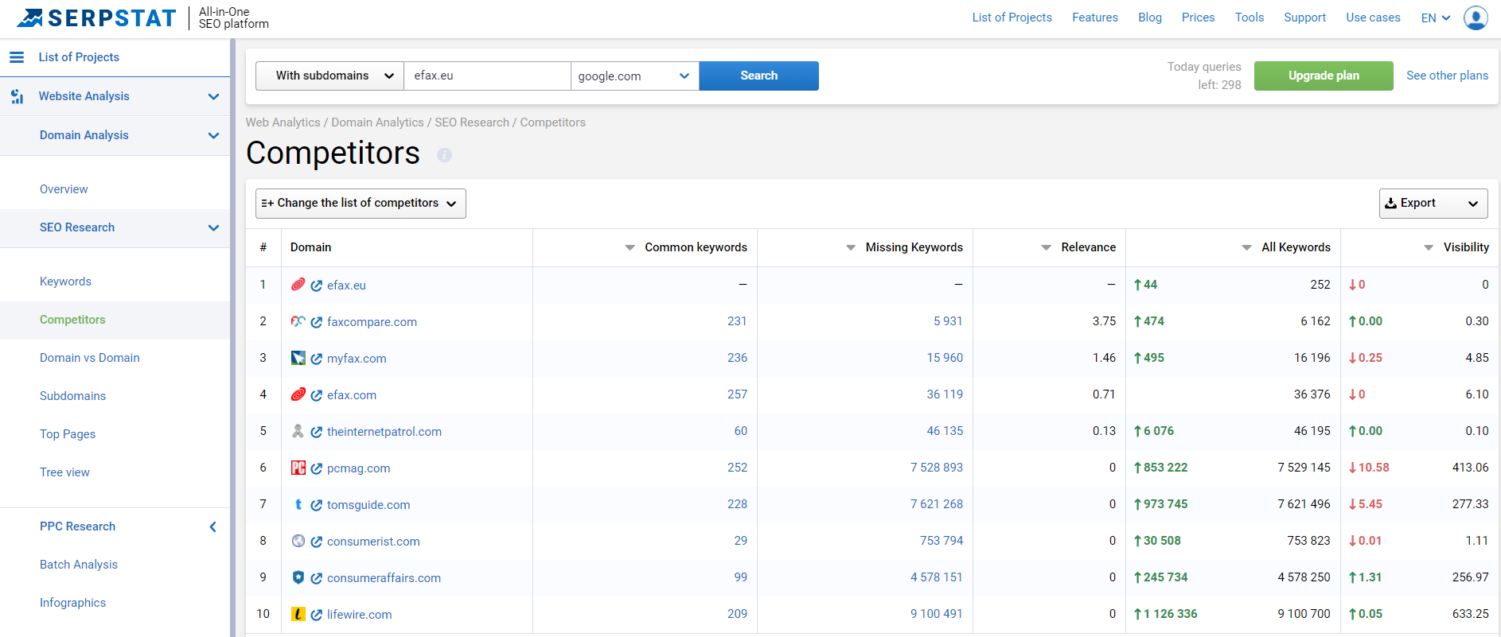Sort by All Keywords column
Screen dimensions: 1501x637
pos(1285,247)
